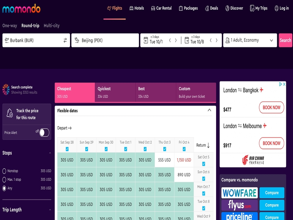The height and width of the screenshot is (220, 293).
Task: Uncheck the Sat Sep 28 departure checkbox
Action: pos(67,149)
